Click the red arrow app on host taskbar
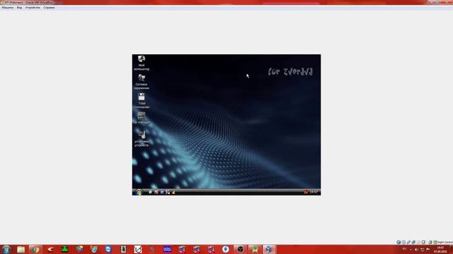 pos(50,249)
